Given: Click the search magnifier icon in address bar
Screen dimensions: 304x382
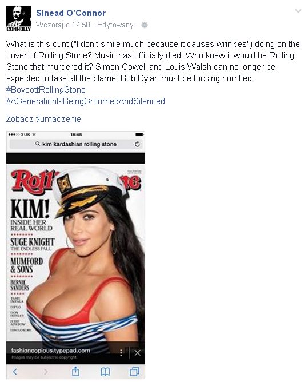Looking at the screenshot, I should click(38, 144).
